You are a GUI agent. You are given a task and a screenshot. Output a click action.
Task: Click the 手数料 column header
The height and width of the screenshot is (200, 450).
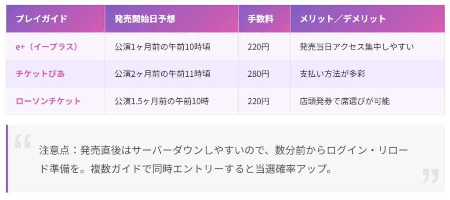coord(264,19)
